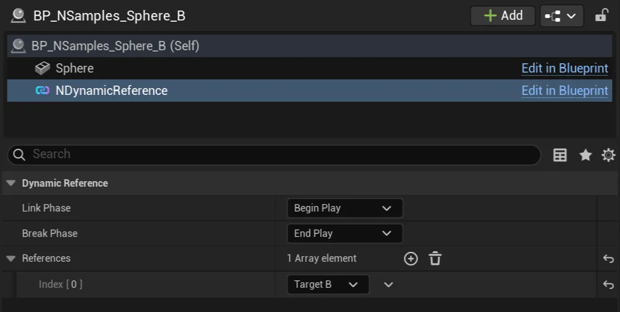This screenshot has width=620, height=312.
Task: Click the lock icon in the header
Action: [x=601, y=16]
